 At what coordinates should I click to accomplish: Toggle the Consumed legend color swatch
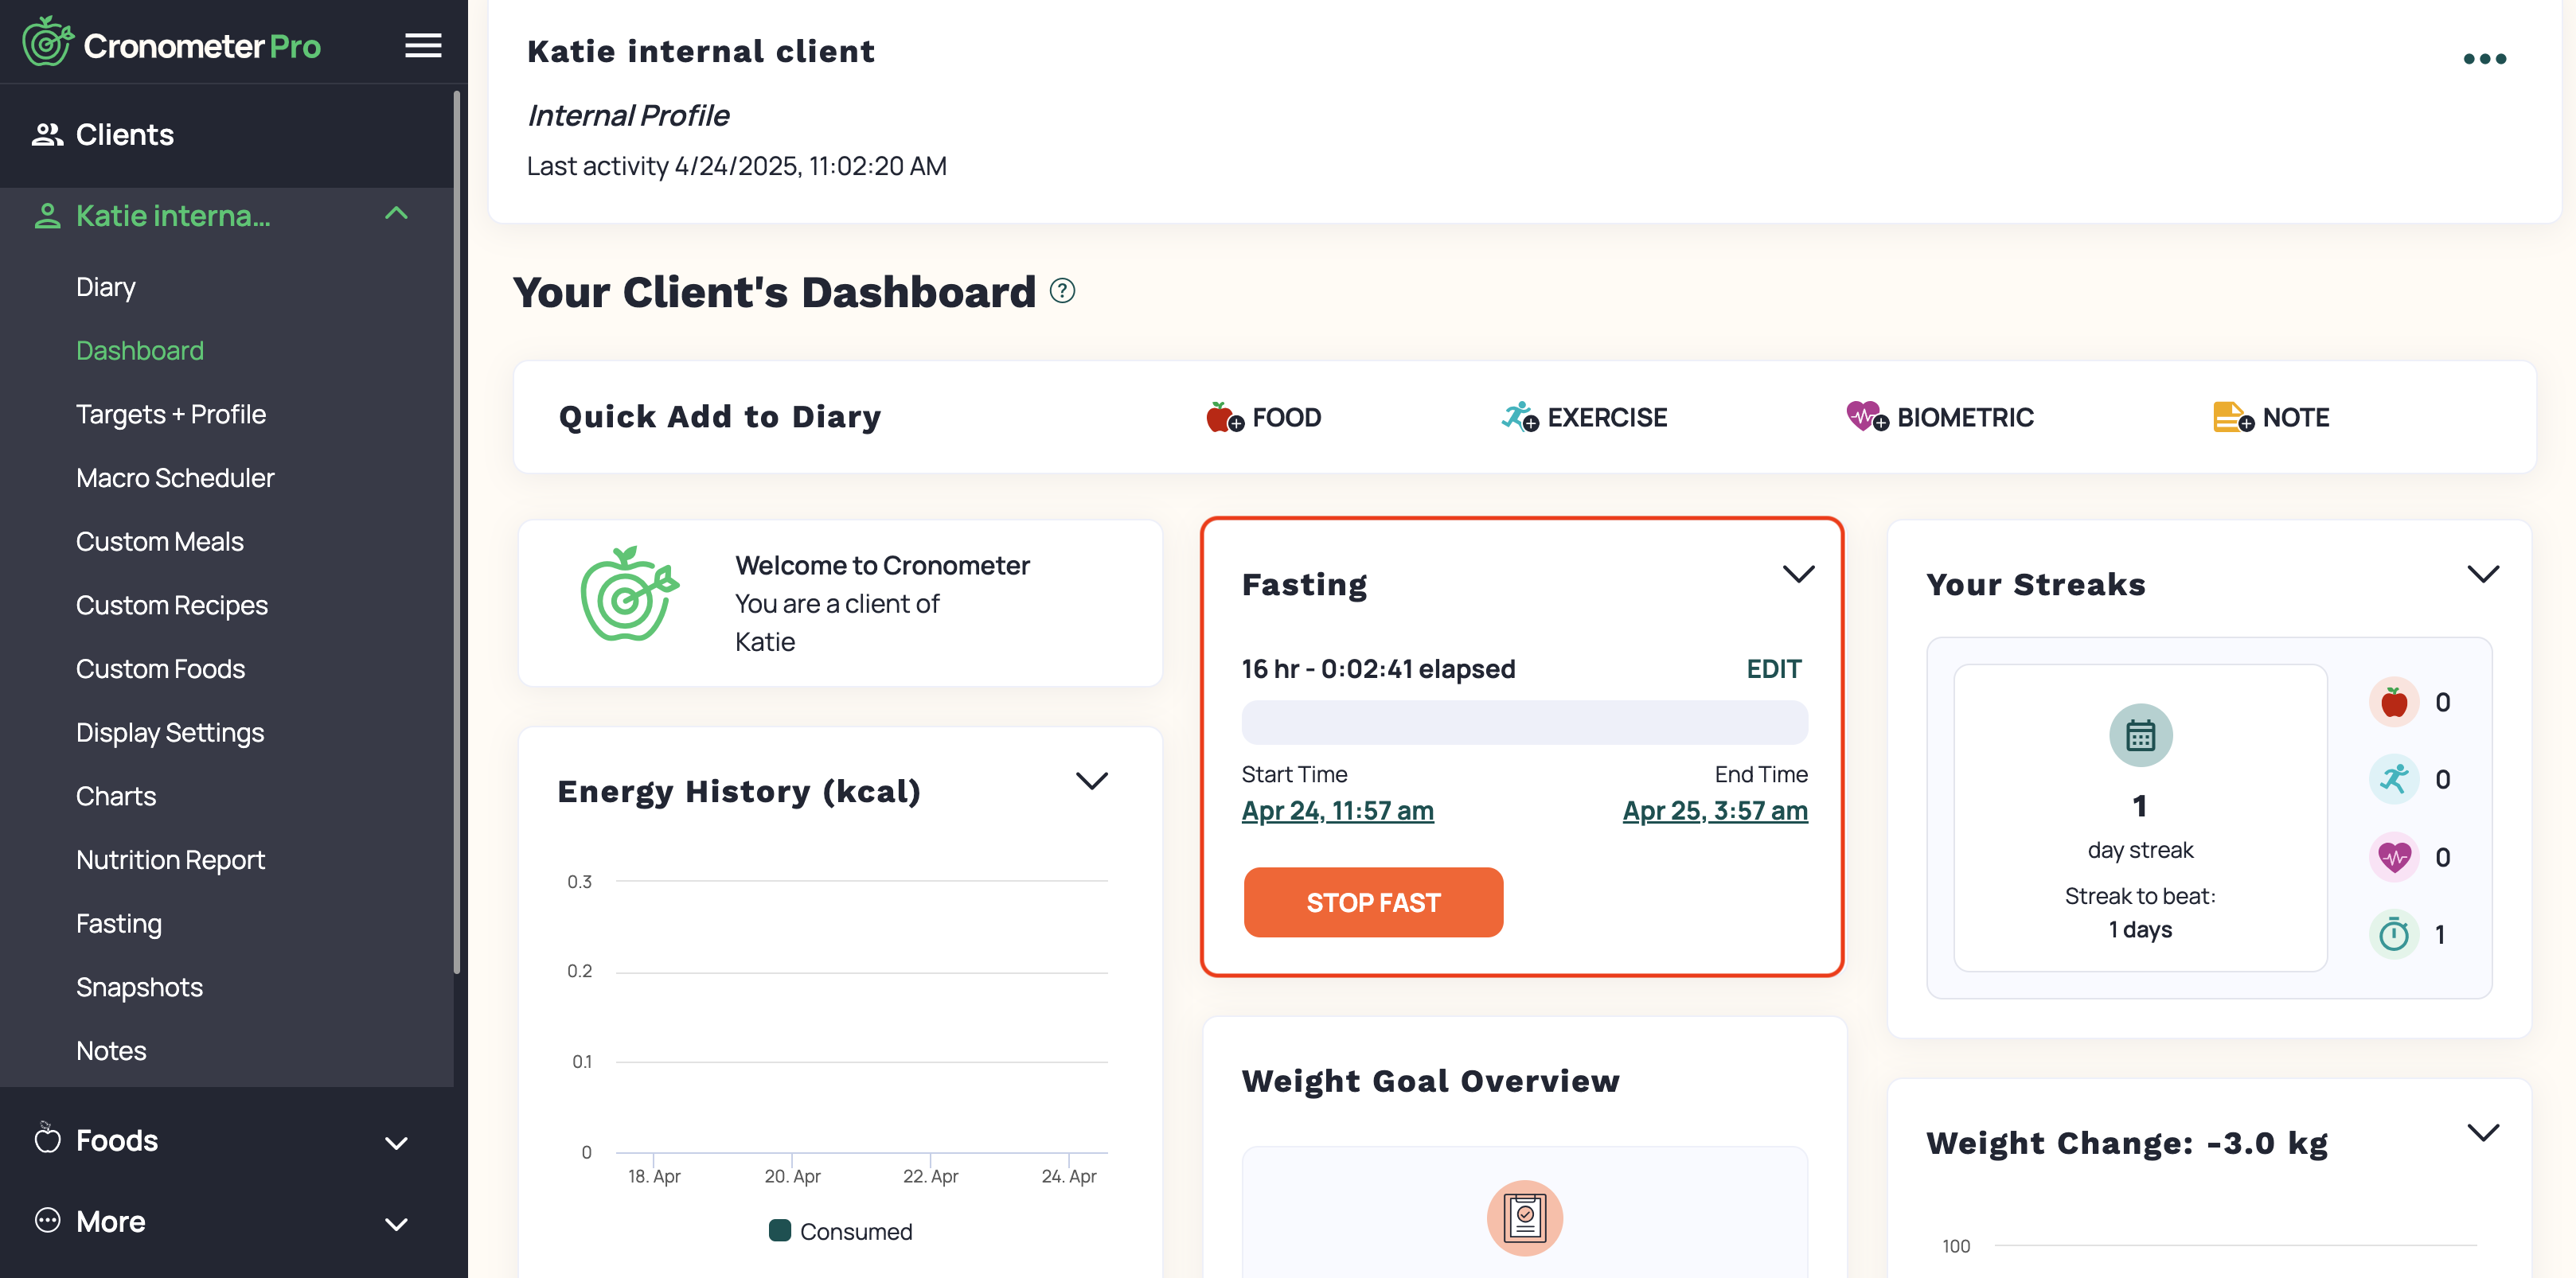pos(779,1230)
